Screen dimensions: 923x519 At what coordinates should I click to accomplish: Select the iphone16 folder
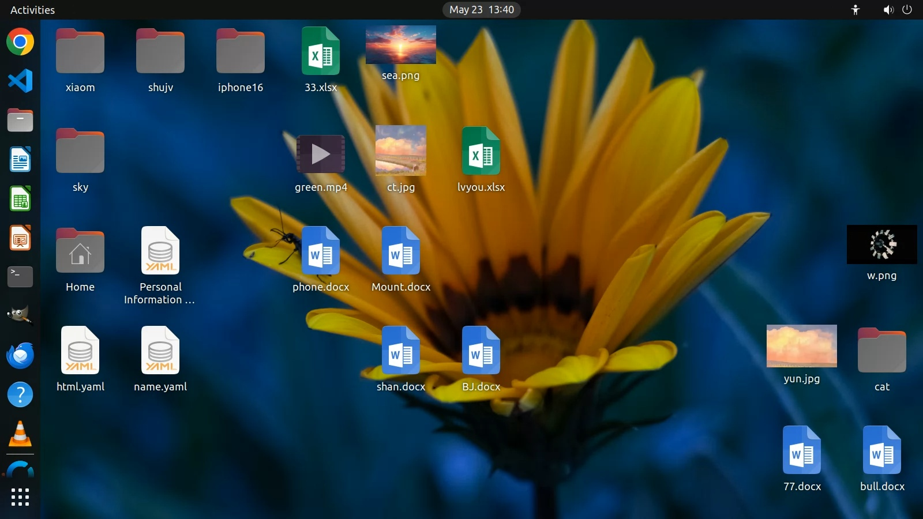(x=241, y=52)
